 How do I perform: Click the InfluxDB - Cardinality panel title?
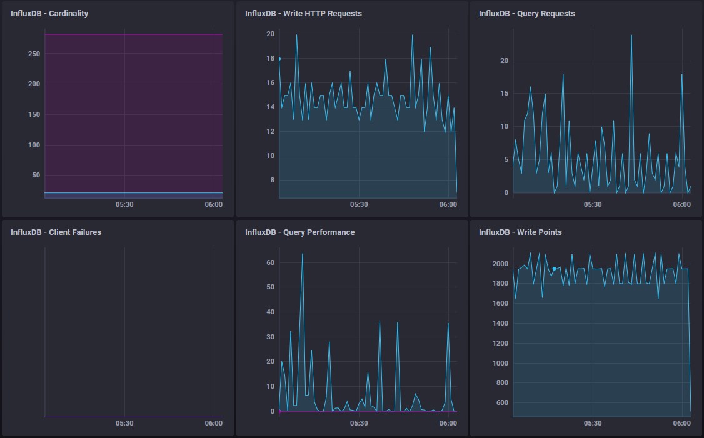(x=49, y=14)
